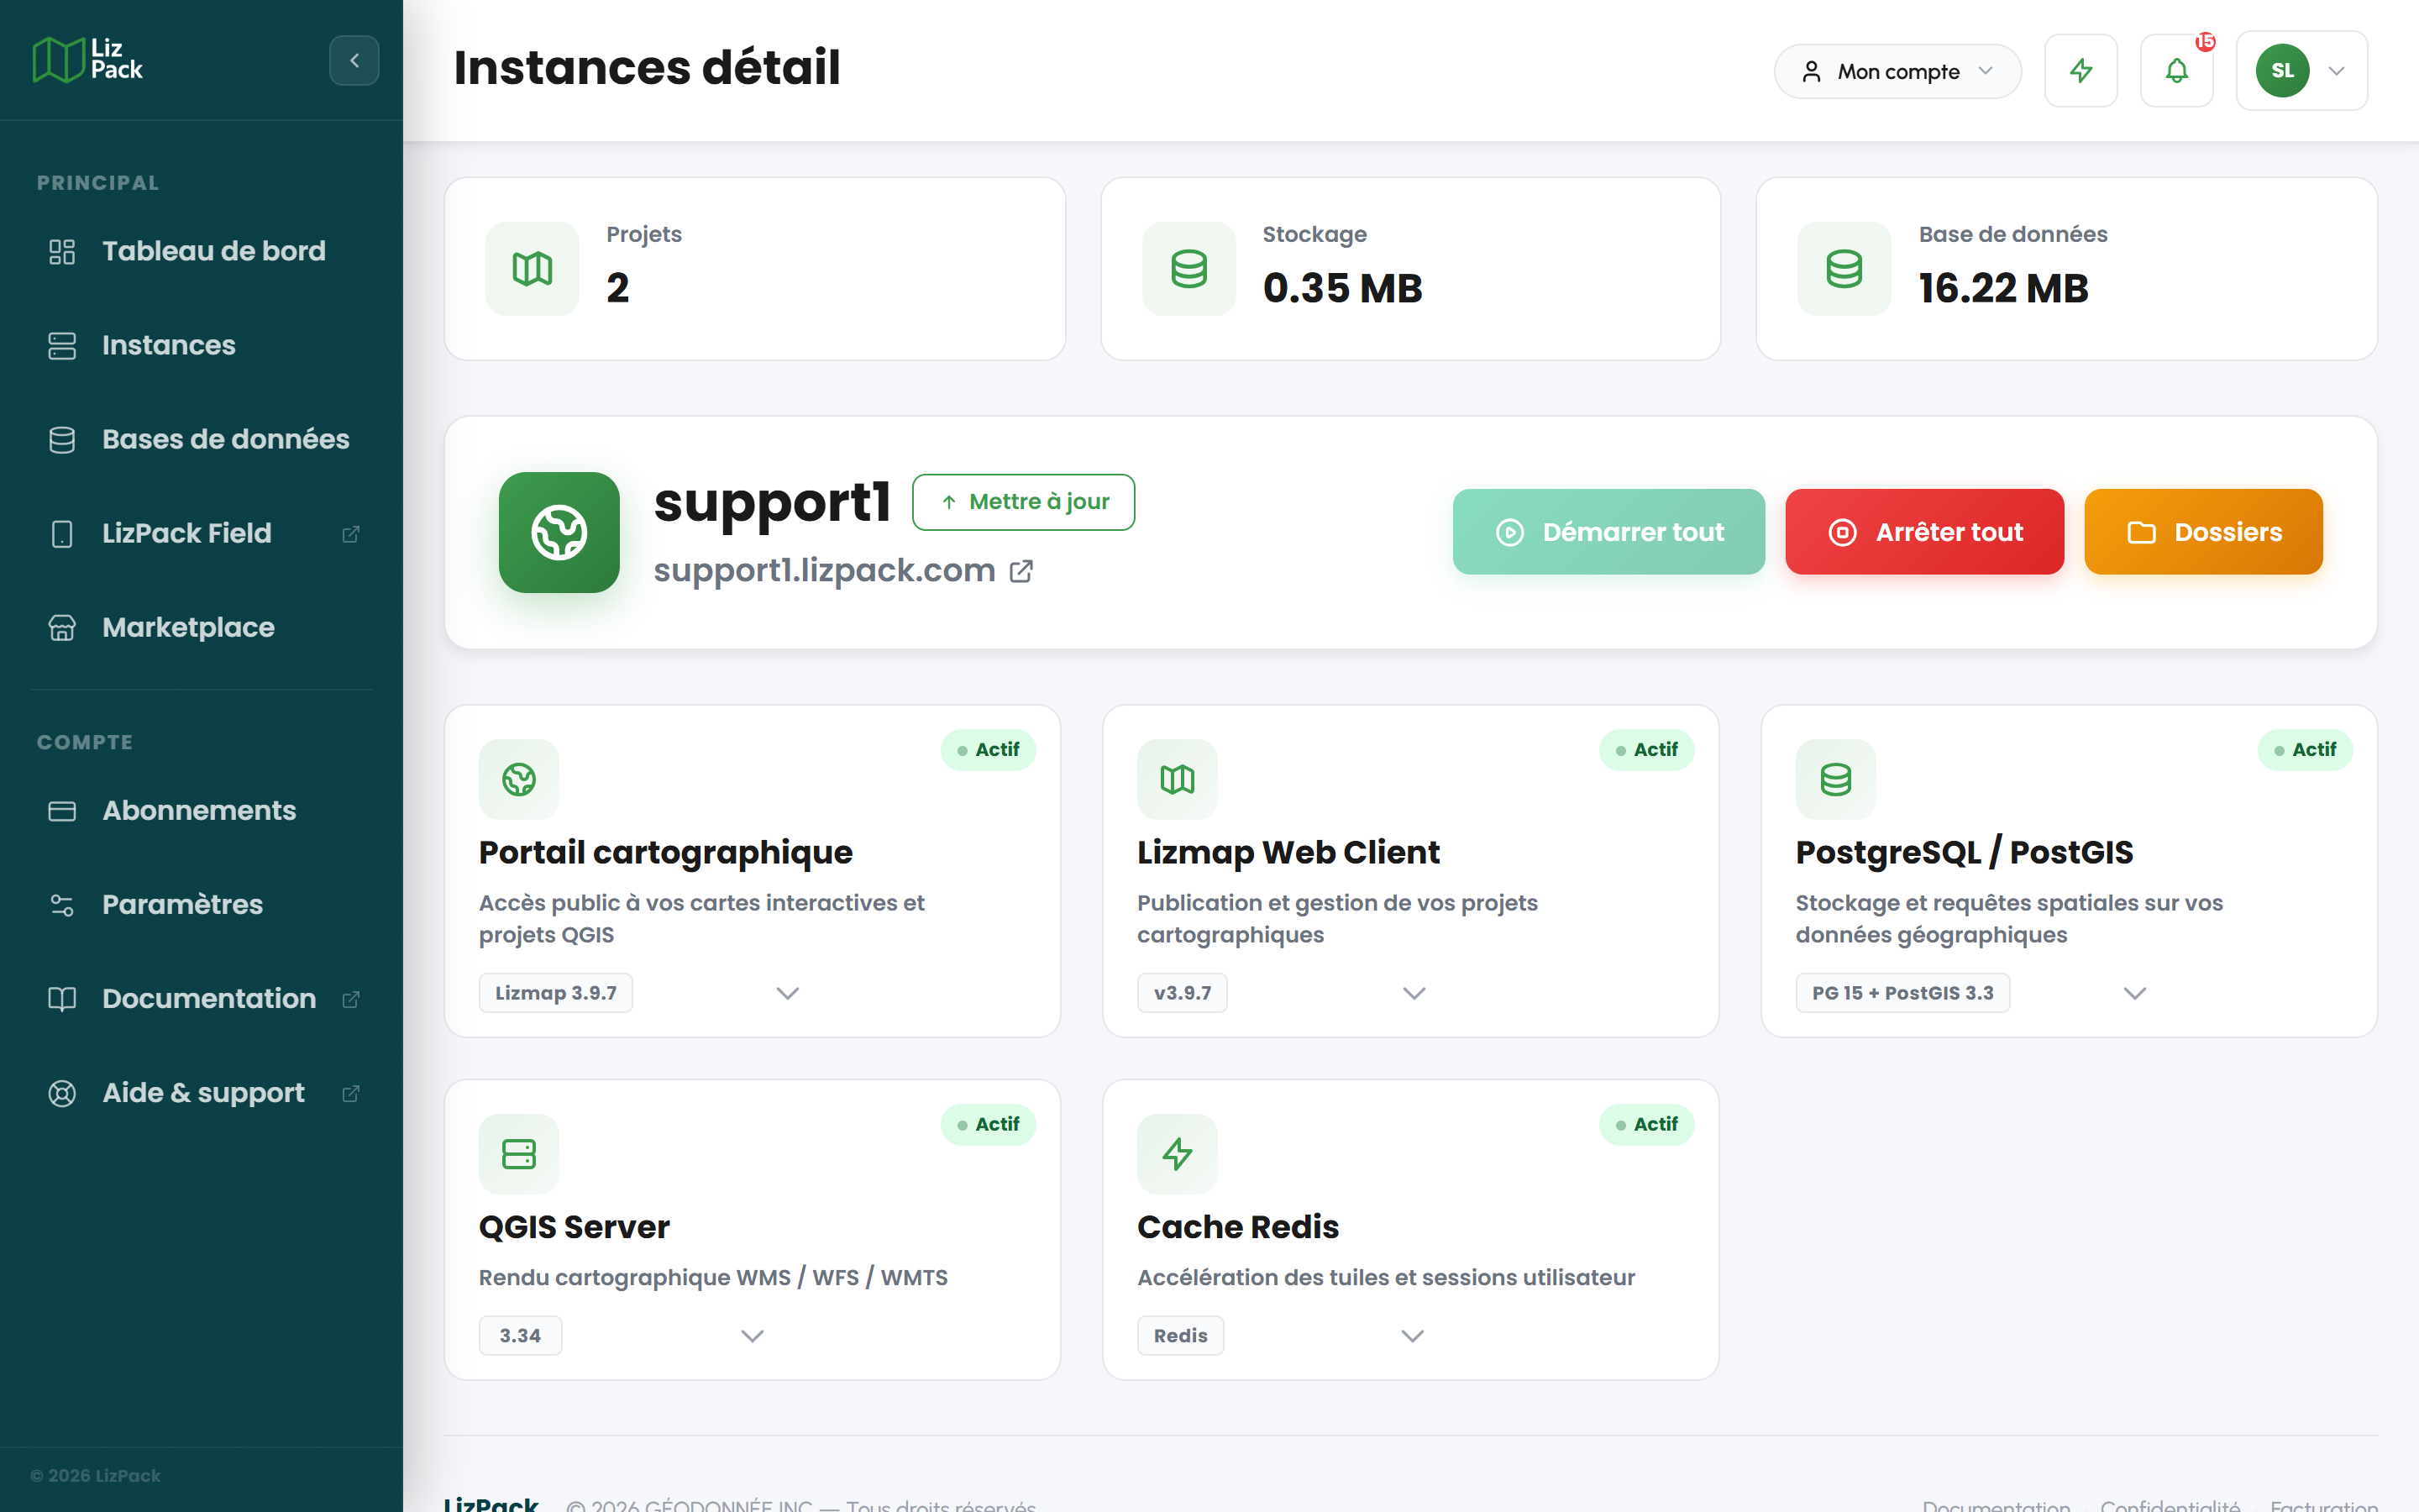Image resolution: width=2419 pixels, height=1512 pixels.
Task: Click the QGIS Server card icon
Action: 519,1154
